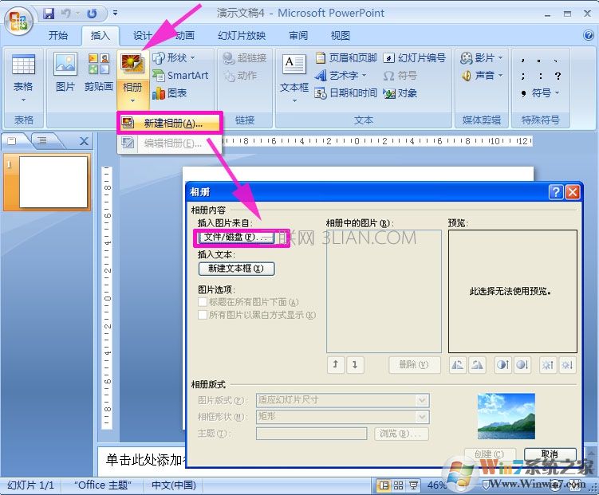Click the 相册 photo album icon
The image size is (599, 495).
(x=132, y=63)
